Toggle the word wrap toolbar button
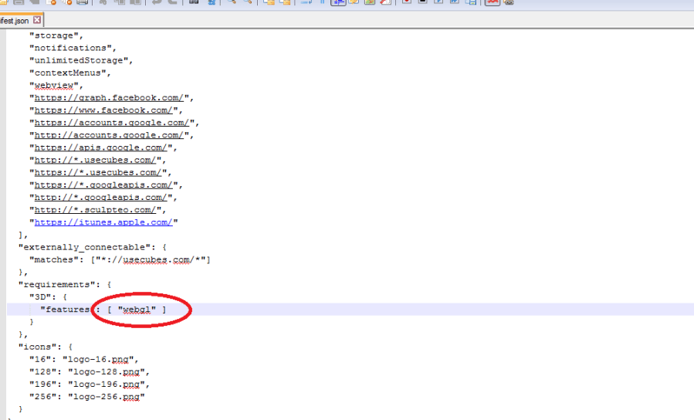This screenshot has width=694, height=420. [x=305, y=3]
